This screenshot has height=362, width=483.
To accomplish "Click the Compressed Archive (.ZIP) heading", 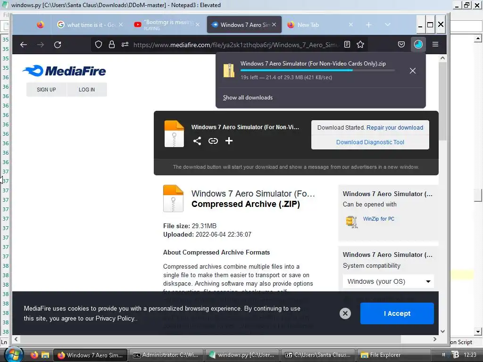I will (x=245, y=204).
